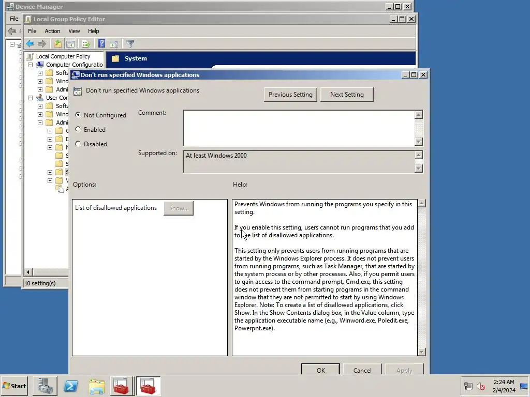Click the Forward arrow in Policy Editor toolbar
The width and height of the screenshot is (530, 397).
click(x=42, y=43)
